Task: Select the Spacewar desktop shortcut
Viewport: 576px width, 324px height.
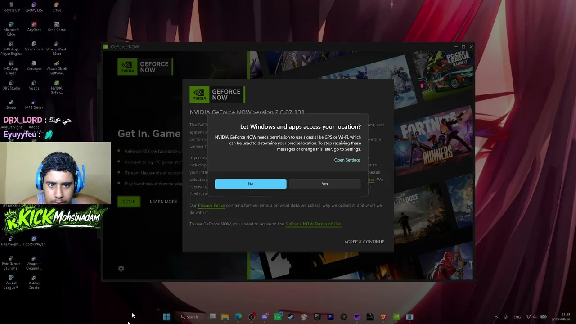Action: tap(34, 66)
